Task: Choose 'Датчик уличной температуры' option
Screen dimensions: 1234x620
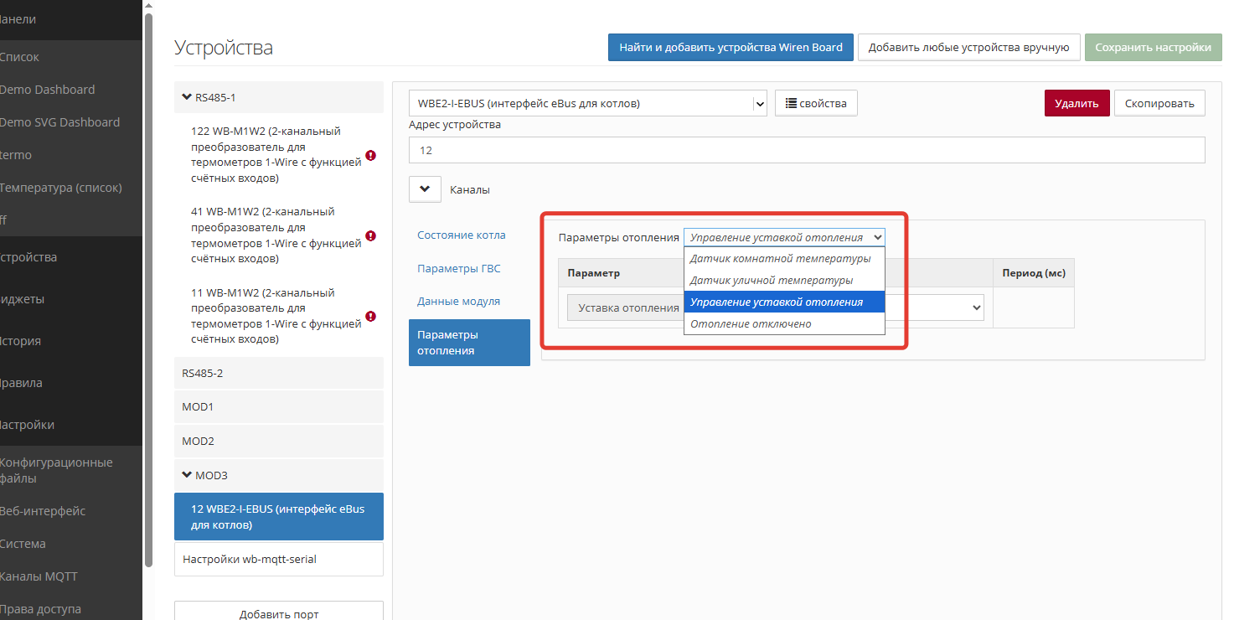Action: click(772, 281)
